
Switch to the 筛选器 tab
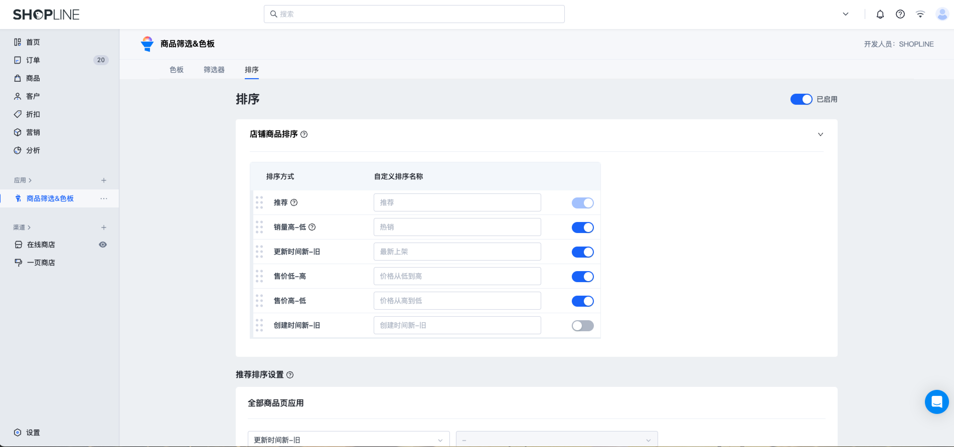tap(214, 70)
